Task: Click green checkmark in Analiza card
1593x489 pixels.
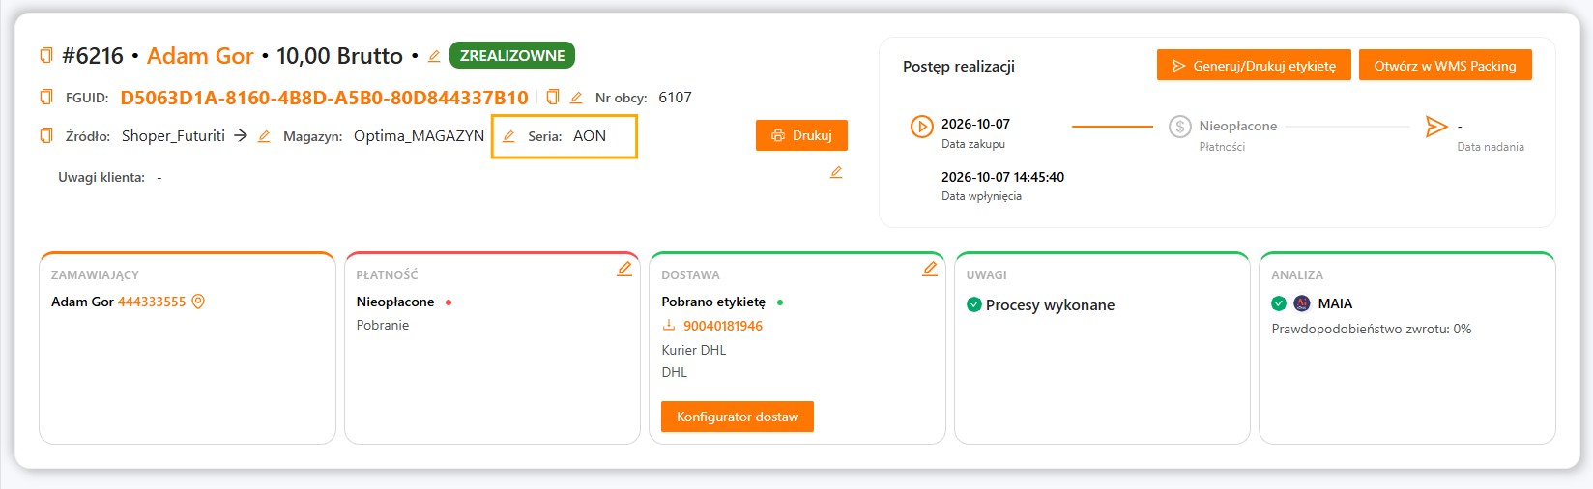Action: 1279,303
